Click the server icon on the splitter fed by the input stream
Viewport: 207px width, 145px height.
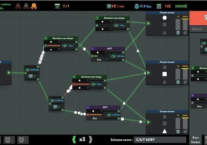pos(31,76)
